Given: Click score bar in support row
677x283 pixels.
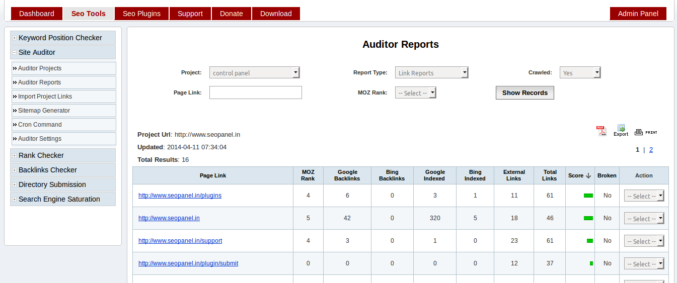Looking at the screenshot, I should click(x=590, y=241).
